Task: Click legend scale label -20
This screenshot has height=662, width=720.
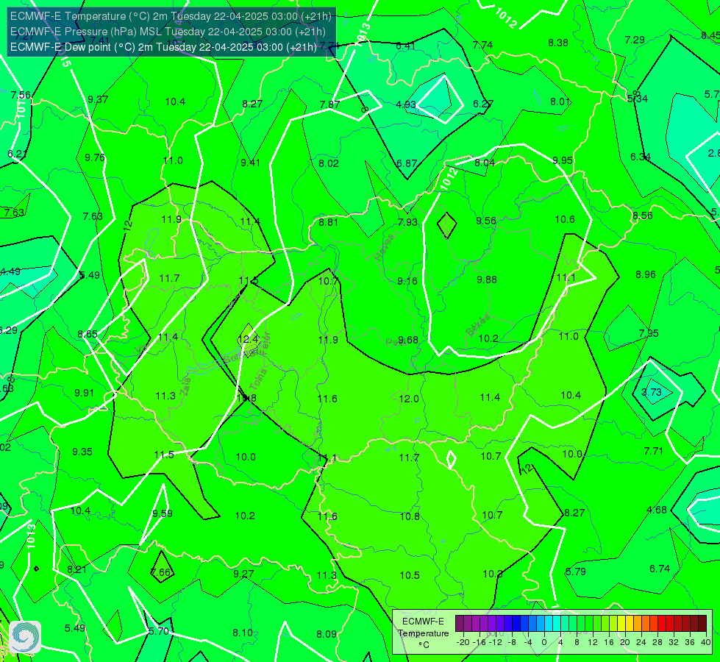Action: tap(463, 642)
